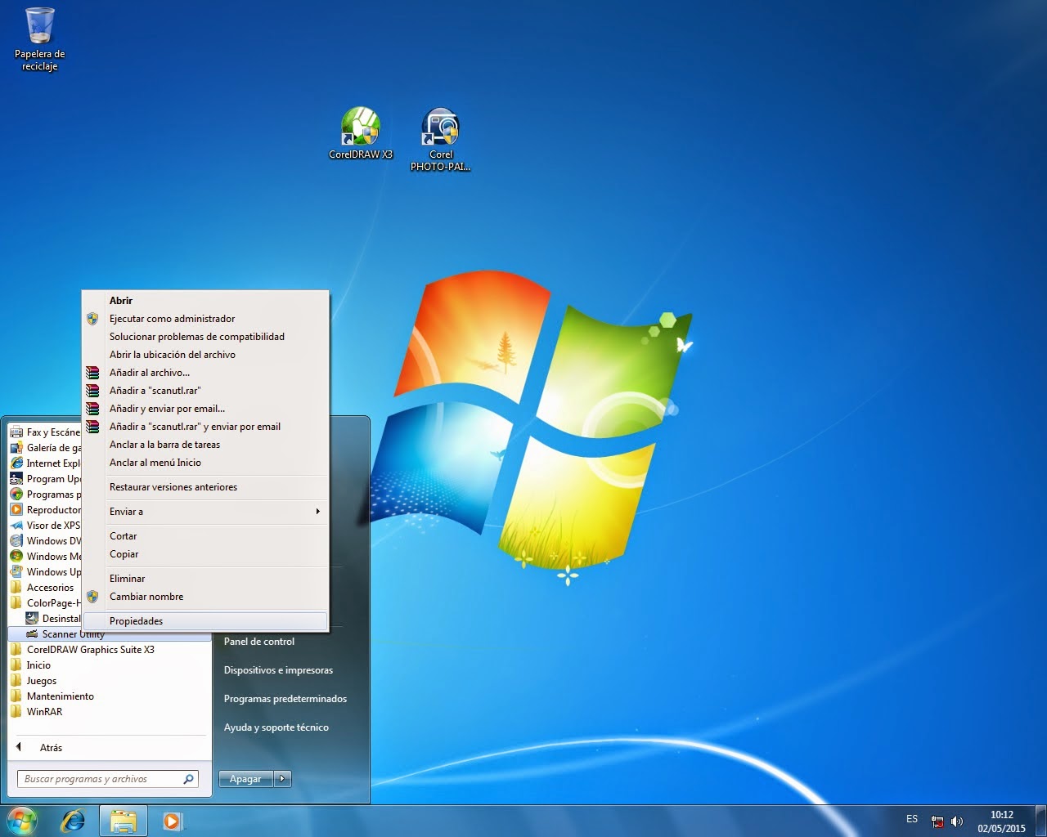1047x837 pixels.
Task: Select Añadir y enviar por email
Action: click(x=205, y=409)
